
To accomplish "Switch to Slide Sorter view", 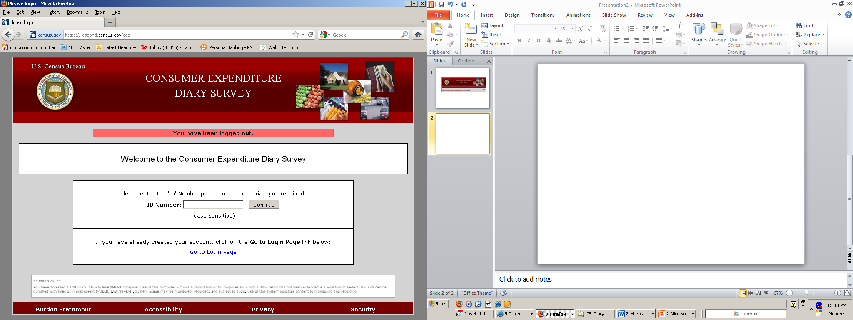I will [x=751, y=293].
